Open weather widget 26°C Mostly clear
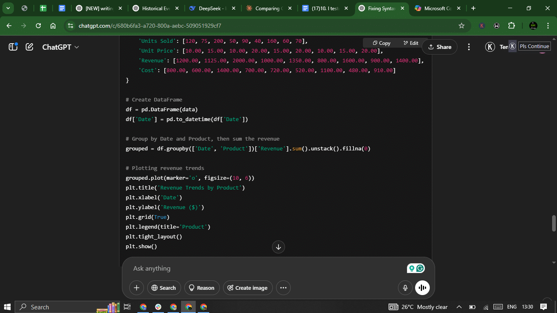Screen dimensions: 557x313 (418, 307)
